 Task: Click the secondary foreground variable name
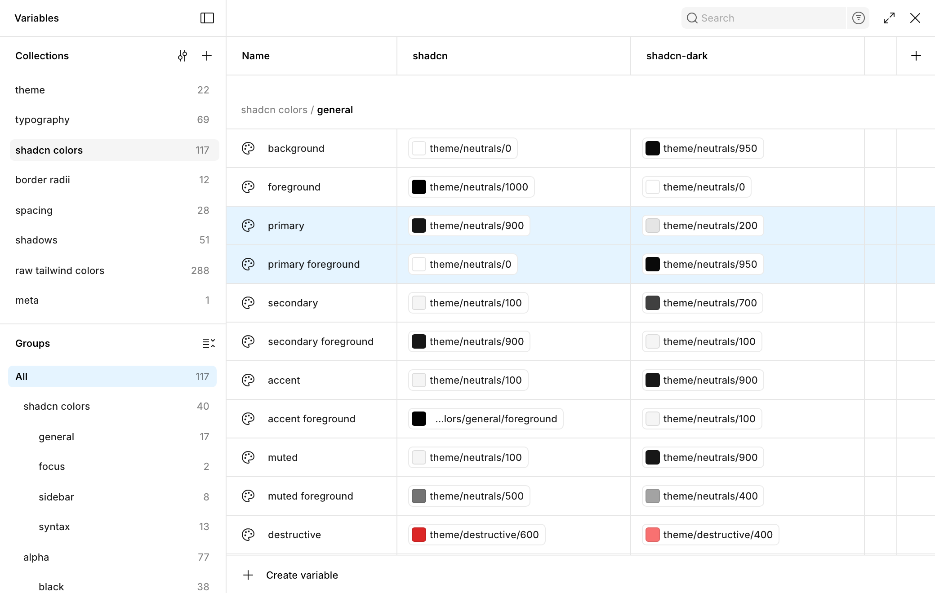(321, 341)
